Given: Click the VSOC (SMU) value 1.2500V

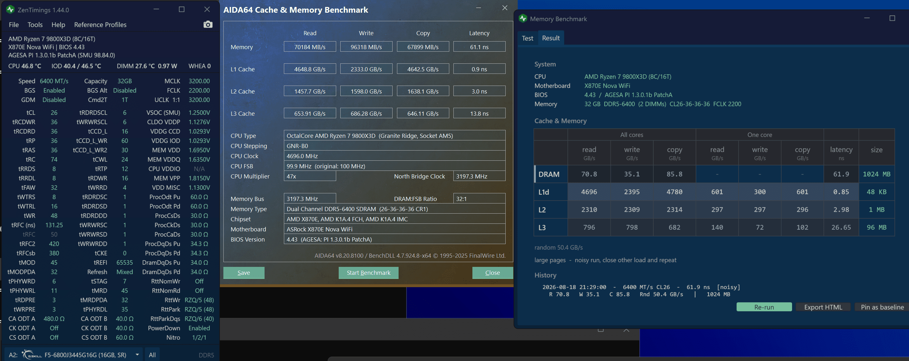Looking at the screenshot, I should [199, 113].
